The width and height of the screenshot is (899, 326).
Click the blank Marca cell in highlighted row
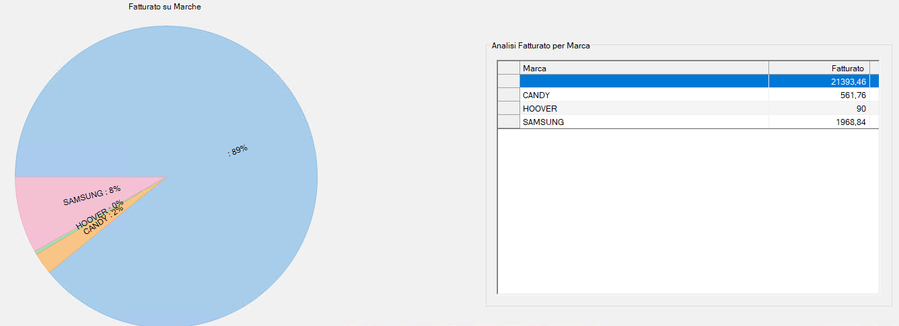pos(643,81)
